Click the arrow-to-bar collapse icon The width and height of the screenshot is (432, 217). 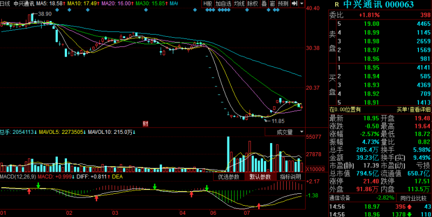(x=293, y=4)
